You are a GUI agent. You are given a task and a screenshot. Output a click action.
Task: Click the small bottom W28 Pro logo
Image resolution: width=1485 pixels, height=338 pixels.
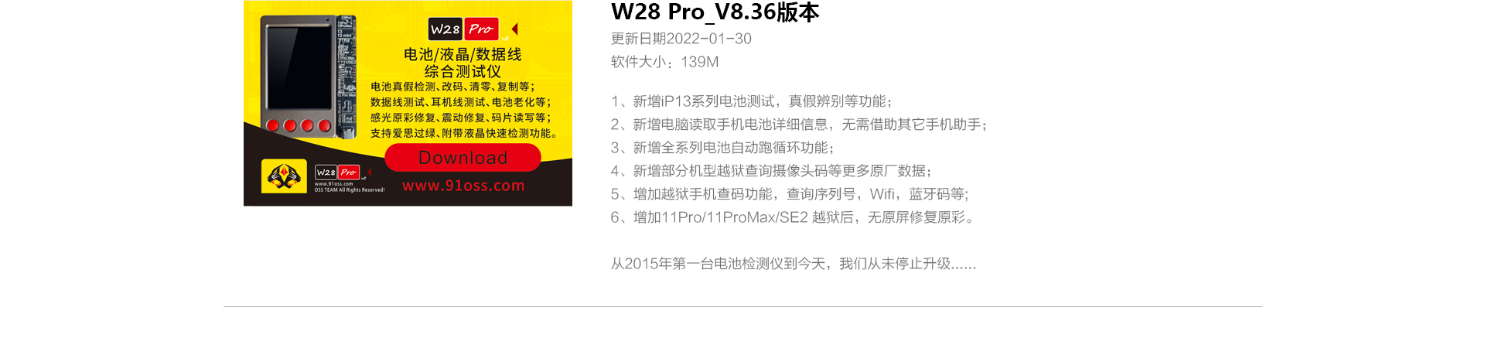coord(337,172)
